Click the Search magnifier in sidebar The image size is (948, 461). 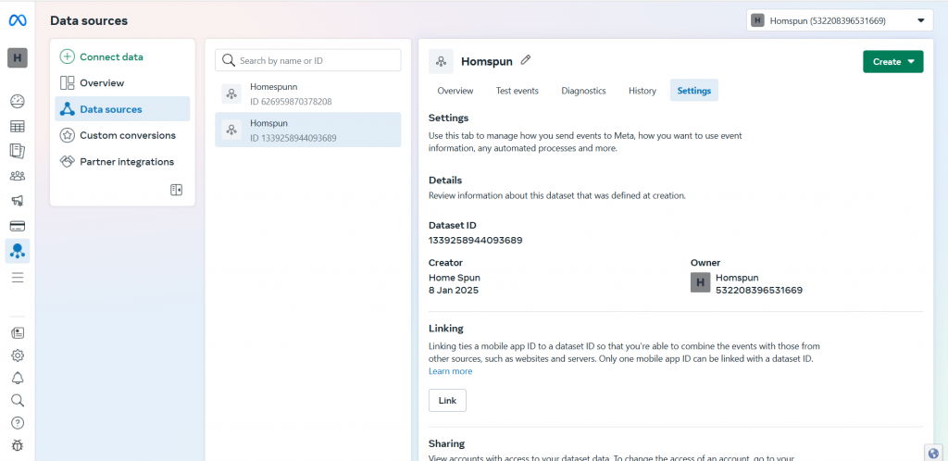tap(18, 401)
